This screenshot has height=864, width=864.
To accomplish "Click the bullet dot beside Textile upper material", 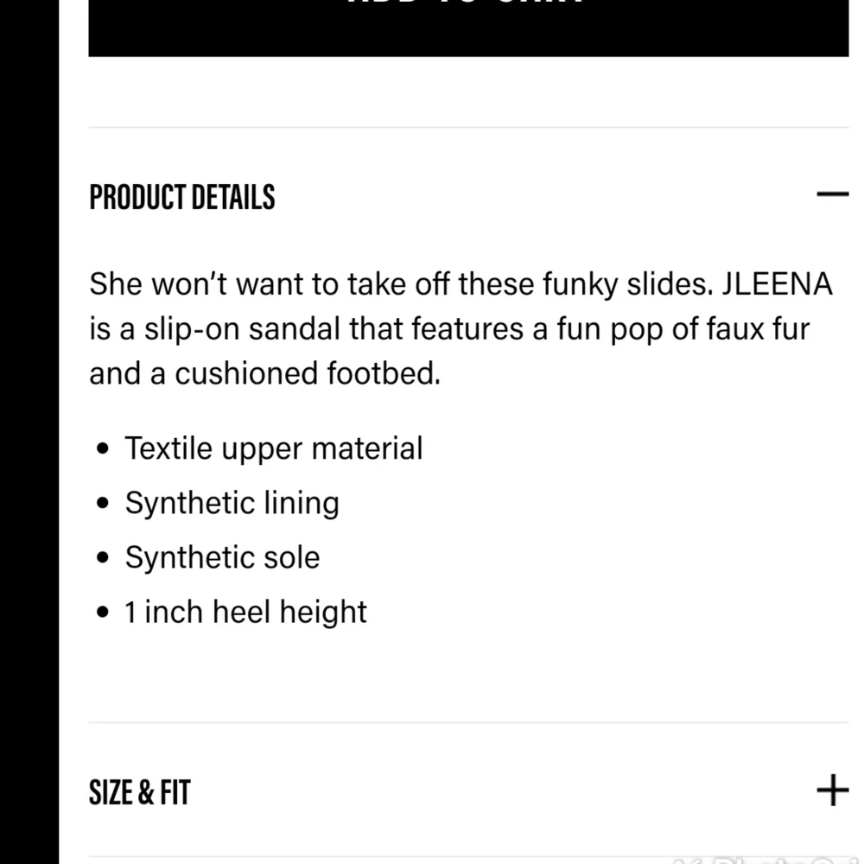I will [x=103, y=448].
